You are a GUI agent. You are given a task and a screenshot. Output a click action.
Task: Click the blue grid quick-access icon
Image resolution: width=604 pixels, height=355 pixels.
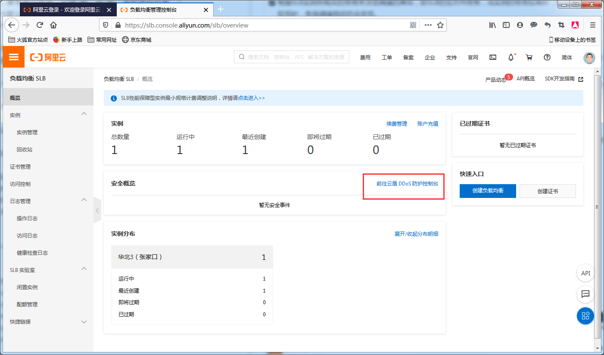coord(585,316)
